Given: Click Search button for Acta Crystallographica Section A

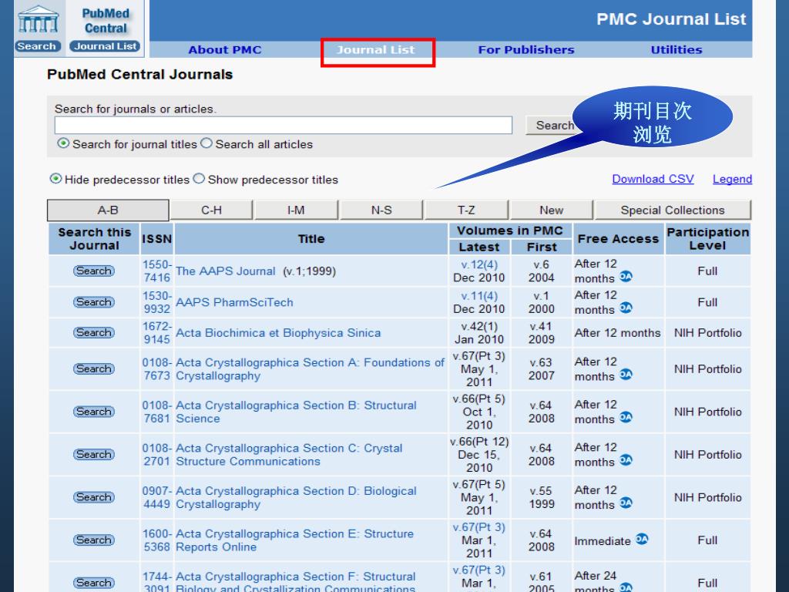Looking at the screenshot, I should click(94, 369).
